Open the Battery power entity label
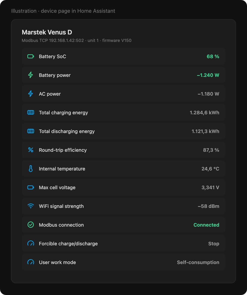 pyautogui.click(x=55, y=75)
